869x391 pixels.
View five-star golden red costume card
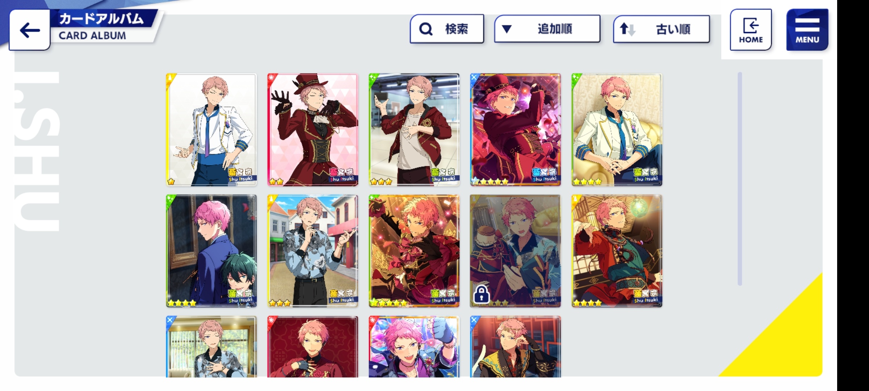pos(414,251)
